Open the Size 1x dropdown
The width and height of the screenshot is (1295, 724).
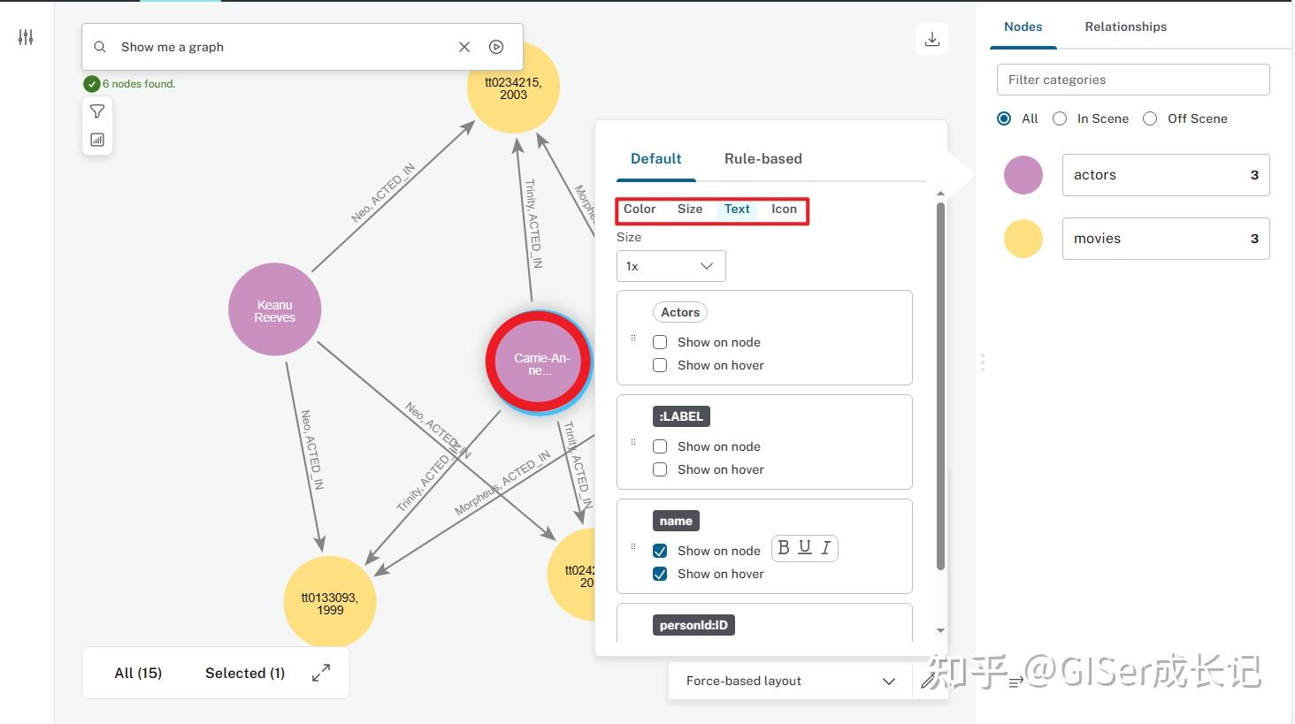coord(670,266)
